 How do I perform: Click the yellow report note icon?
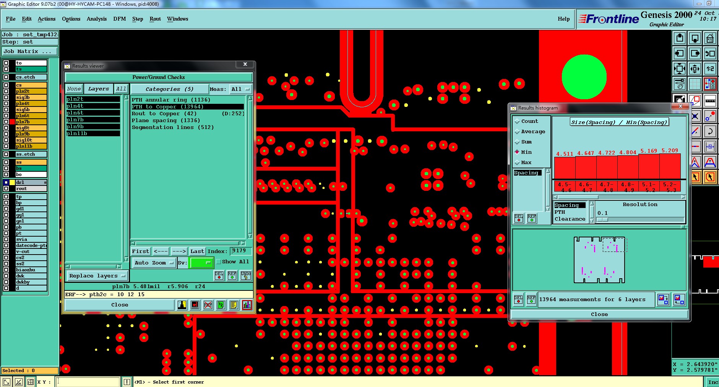coord(234,305)
